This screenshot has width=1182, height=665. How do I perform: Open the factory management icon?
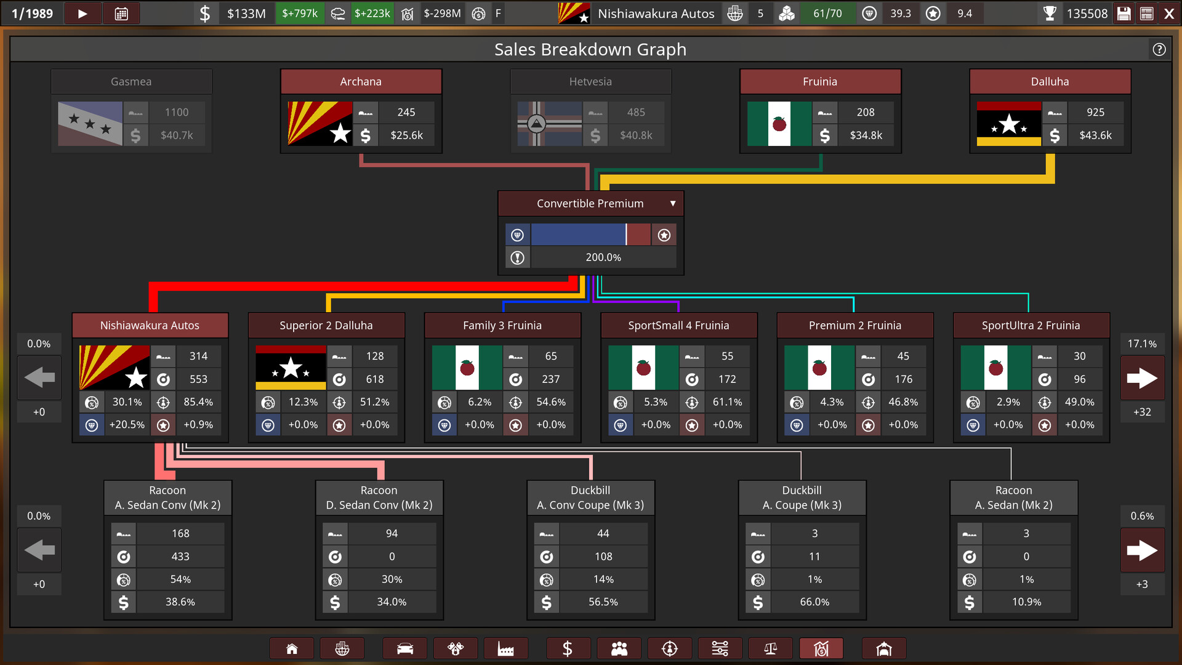click(506, 648)
